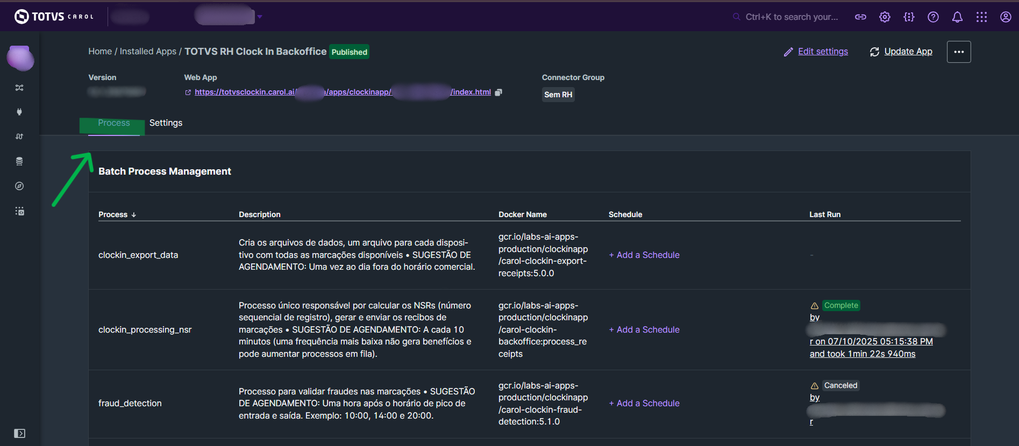Open the three-dot more options menu
Viewport: 1019px width, 446px height.
959,52
